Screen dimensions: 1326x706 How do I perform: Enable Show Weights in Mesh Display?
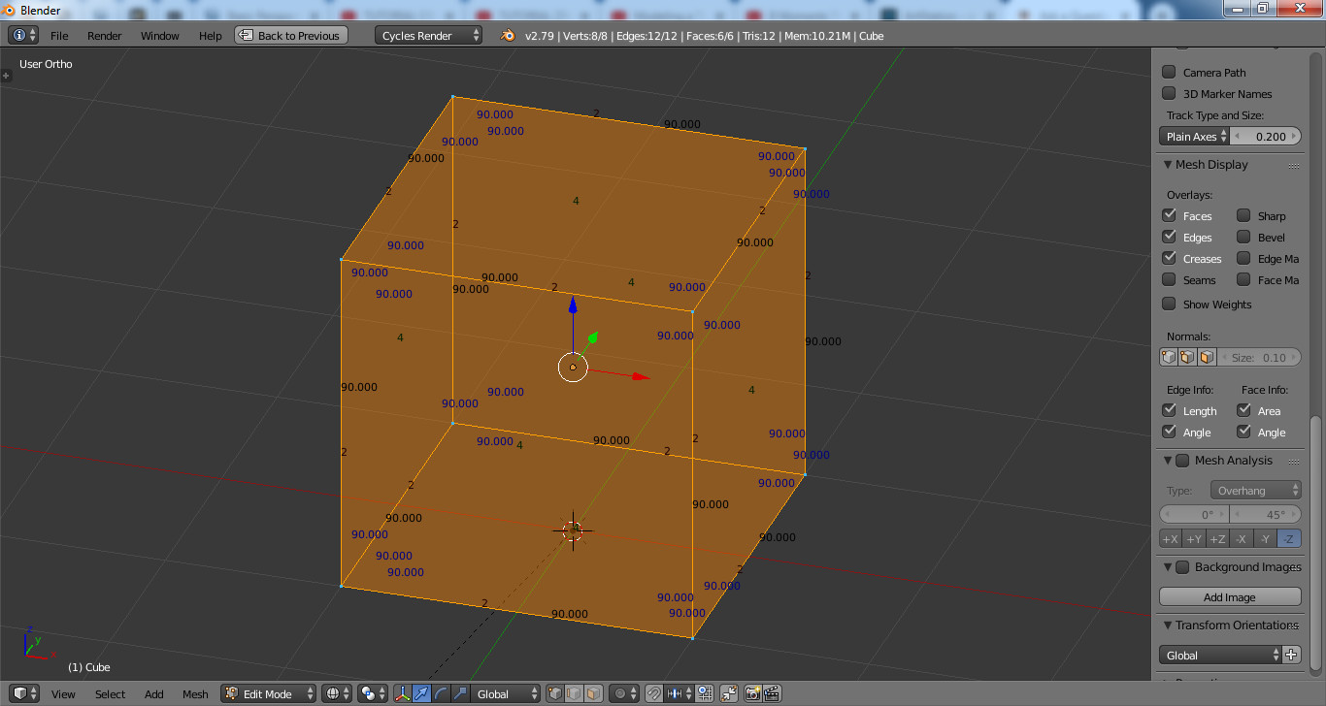tap(1168, 304)
